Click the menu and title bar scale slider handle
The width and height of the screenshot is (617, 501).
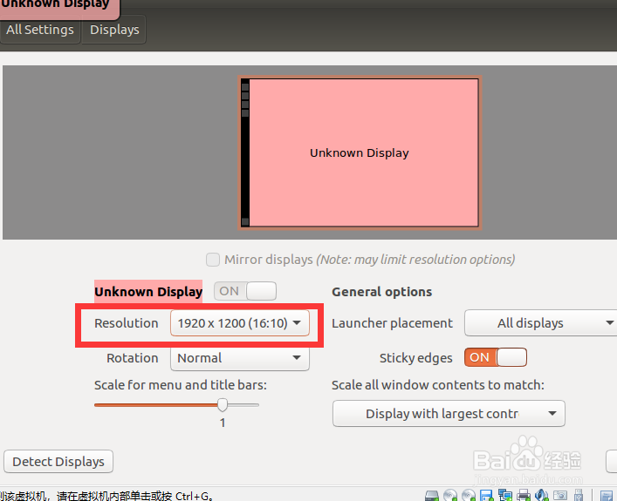coord(223,405)
